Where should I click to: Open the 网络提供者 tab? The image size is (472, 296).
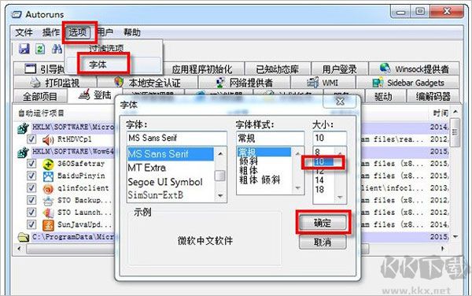[x=244, y=83]
